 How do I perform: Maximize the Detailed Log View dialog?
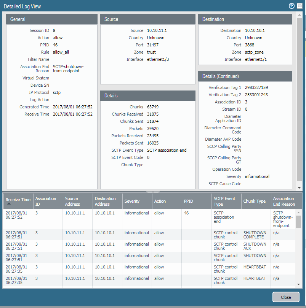click(300, 6)
